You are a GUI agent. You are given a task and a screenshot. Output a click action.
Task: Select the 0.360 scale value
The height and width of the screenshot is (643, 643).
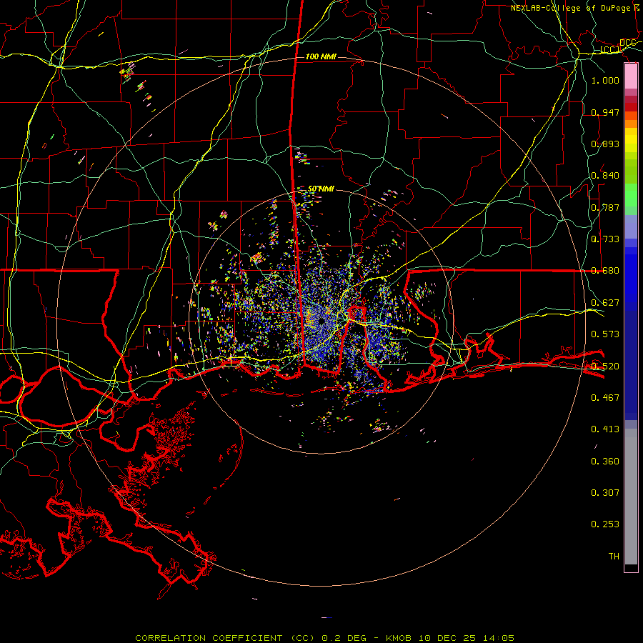coord(605,462)
